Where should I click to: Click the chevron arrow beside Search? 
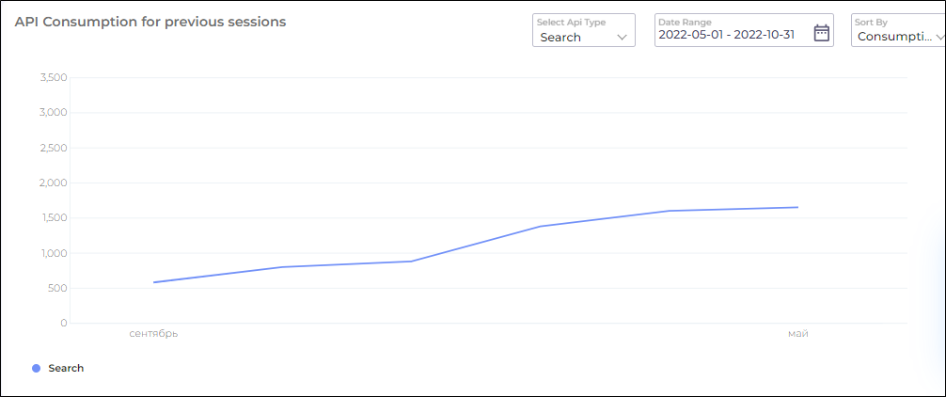[x=622, y=38]
